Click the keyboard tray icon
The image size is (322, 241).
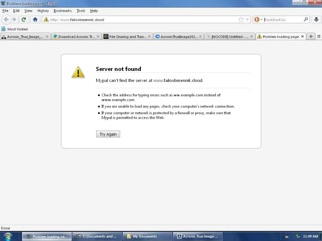[x=287, y=237]
